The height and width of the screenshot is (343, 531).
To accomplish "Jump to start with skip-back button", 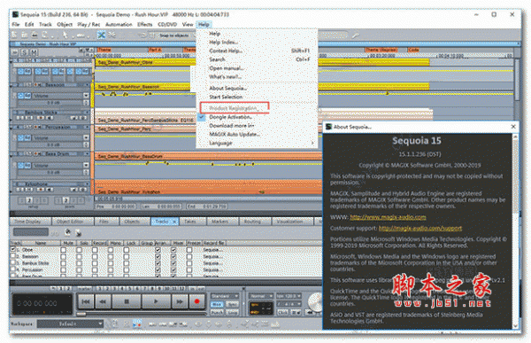I will pyautogui.click(x=86, y=301).
